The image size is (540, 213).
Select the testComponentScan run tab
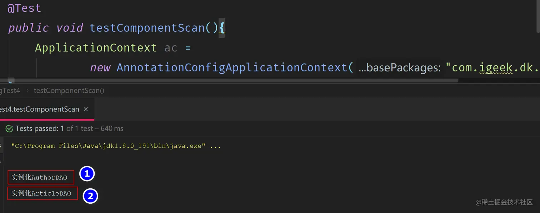[x=39, y=110]
